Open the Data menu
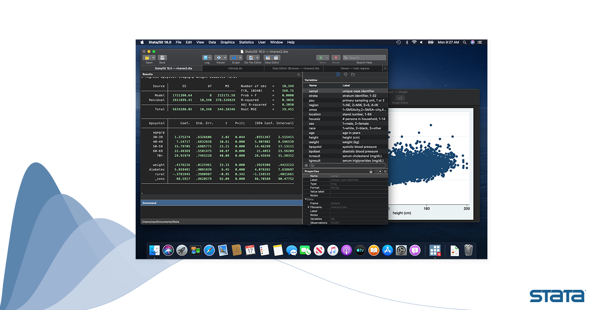This screenshot has height=310, width=592. (212, 42)
